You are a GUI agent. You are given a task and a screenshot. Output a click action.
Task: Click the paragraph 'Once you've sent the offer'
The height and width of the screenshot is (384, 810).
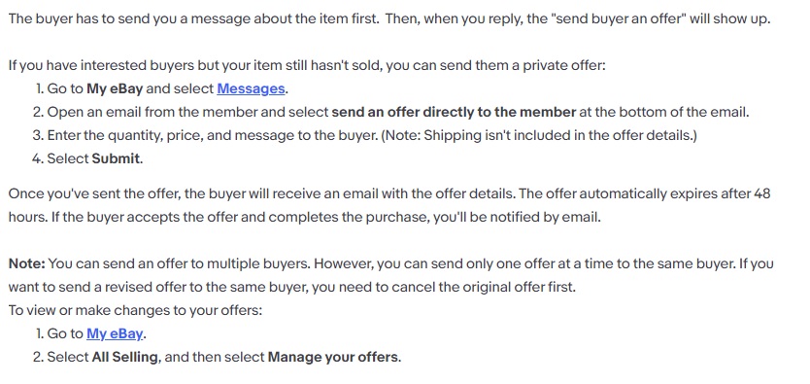(x=389, y=205)
